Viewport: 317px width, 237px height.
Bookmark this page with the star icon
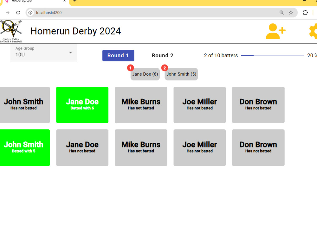291,13
